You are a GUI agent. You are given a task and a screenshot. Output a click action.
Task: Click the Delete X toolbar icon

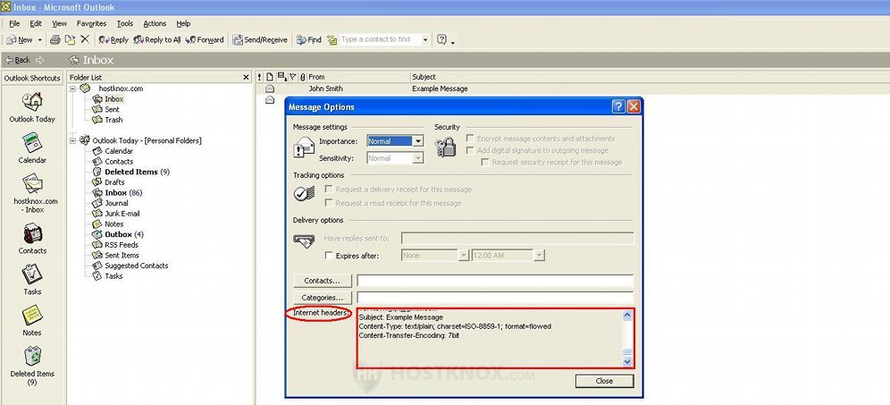pos(85,39)
